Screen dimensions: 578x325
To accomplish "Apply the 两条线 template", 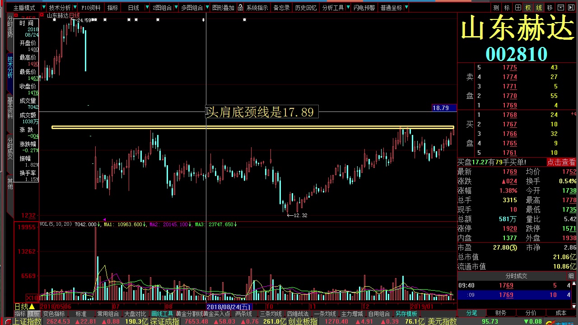I will click(x=243, y=314).
